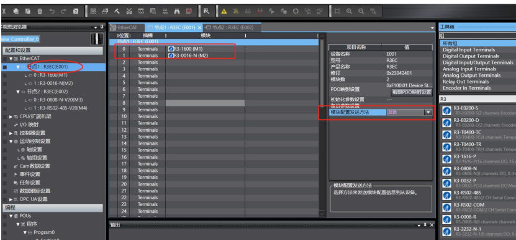Click the R3-RS02-485 module icon in toolbox
This screenshot has width=516, height=240.
[446, 195]
